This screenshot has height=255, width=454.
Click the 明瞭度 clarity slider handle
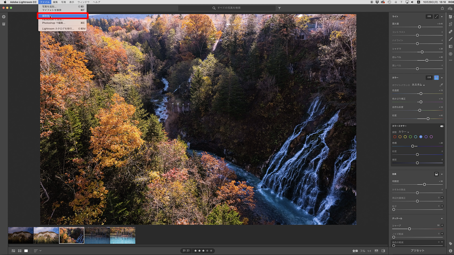coord(424,184)
